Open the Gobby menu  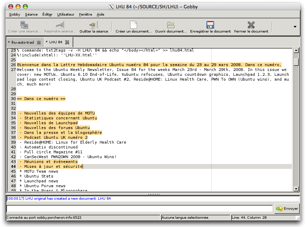(15, 15)
